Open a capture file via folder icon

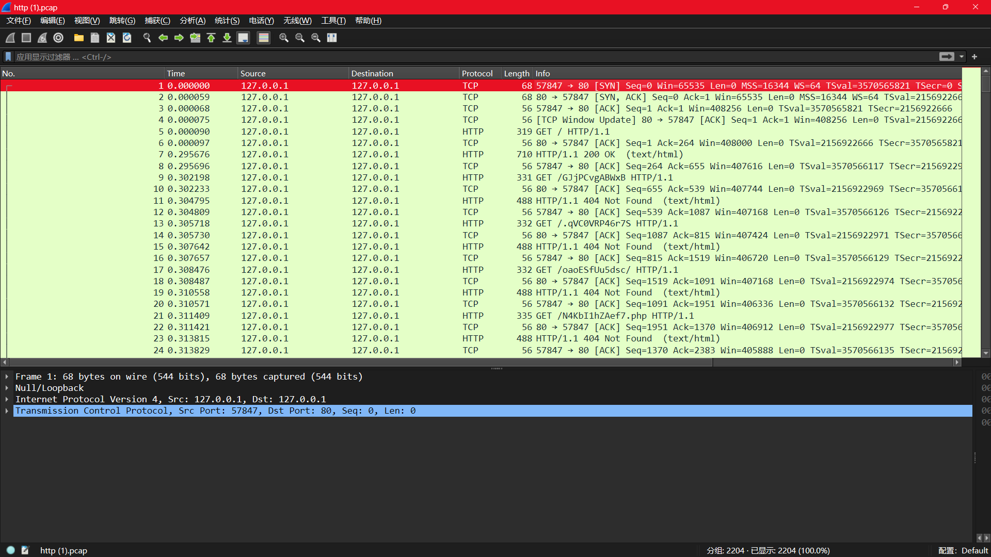pos(79,38)
